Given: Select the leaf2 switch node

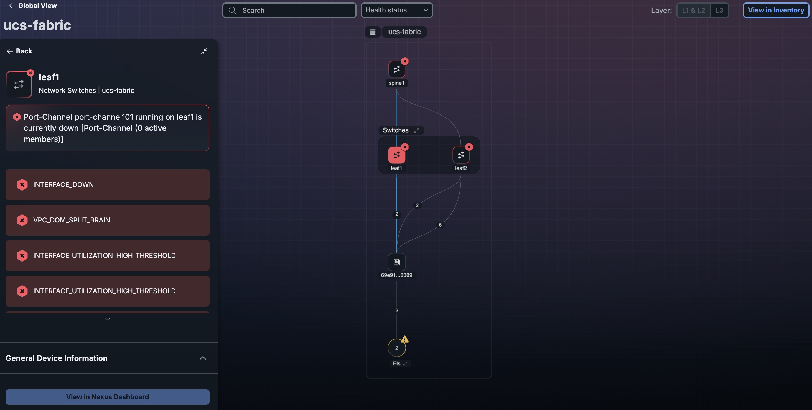Looking at the screenshot, I should [461, 155].
